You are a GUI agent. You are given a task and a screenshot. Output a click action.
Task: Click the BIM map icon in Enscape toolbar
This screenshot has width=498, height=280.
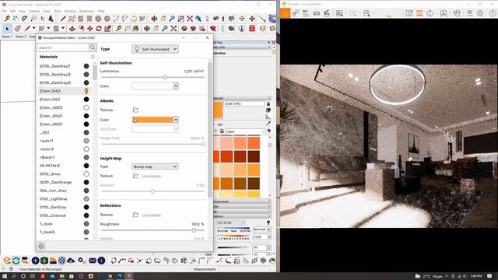coord(409,13)
